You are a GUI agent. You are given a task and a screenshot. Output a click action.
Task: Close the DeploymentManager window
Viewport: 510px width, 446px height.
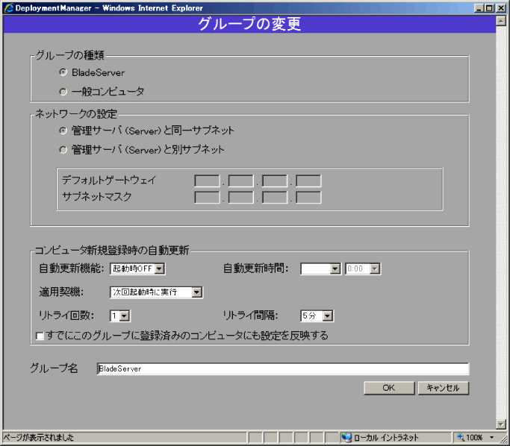[x=501, y=7]
